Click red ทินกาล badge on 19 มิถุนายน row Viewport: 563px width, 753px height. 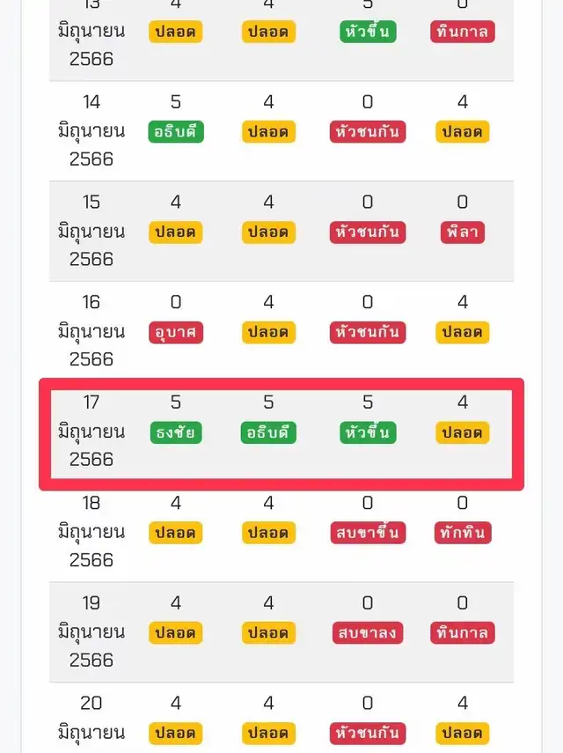[x=463, y=632]
